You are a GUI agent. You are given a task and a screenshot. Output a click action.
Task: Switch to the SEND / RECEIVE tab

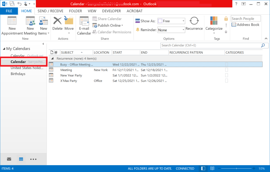tap(50, 11)
